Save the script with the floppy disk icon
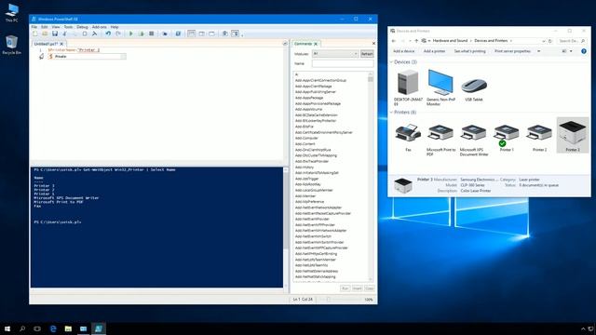 tap(55, 33)
